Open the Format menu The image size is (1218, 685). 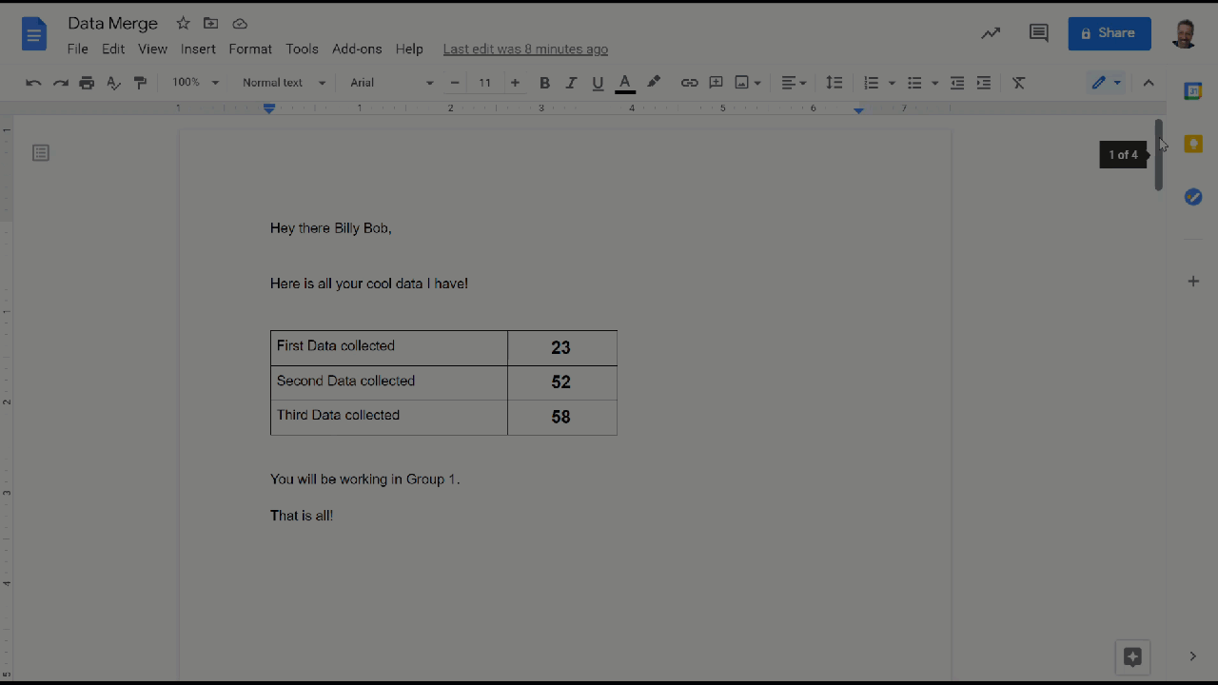point(250,49)
